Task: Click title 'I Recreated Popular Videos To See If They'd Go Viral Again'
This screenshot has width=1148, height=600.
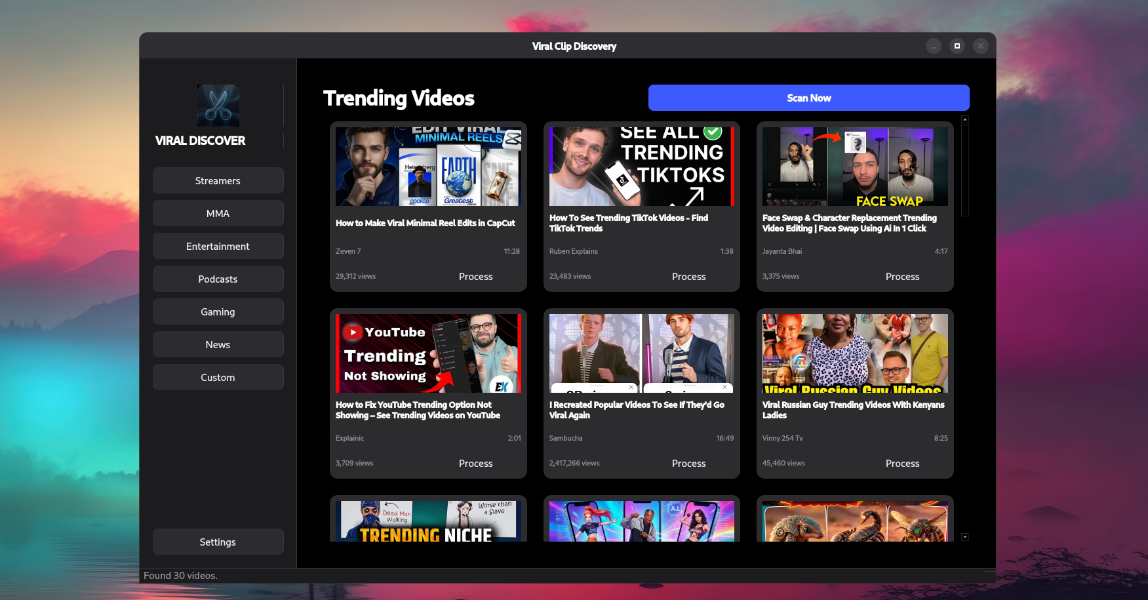Action: (637, 410)
